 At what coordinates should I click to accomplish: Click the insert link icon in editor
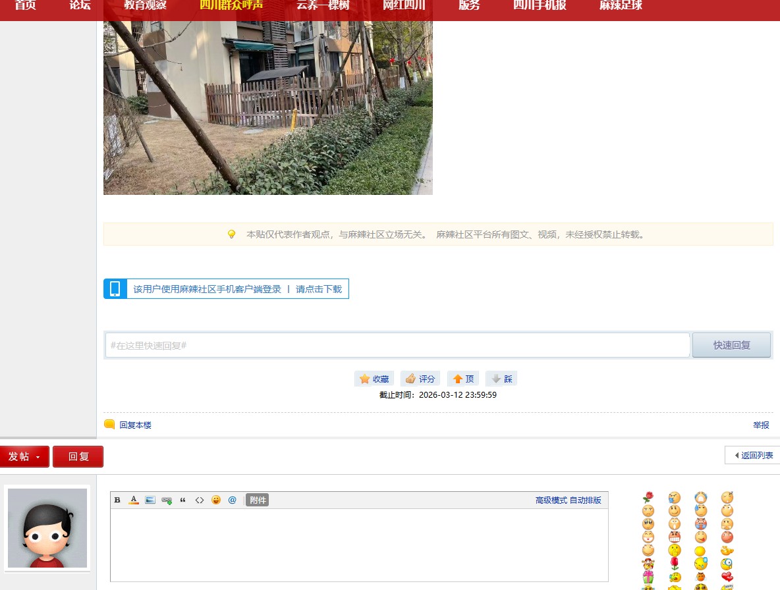coord(167,500)
